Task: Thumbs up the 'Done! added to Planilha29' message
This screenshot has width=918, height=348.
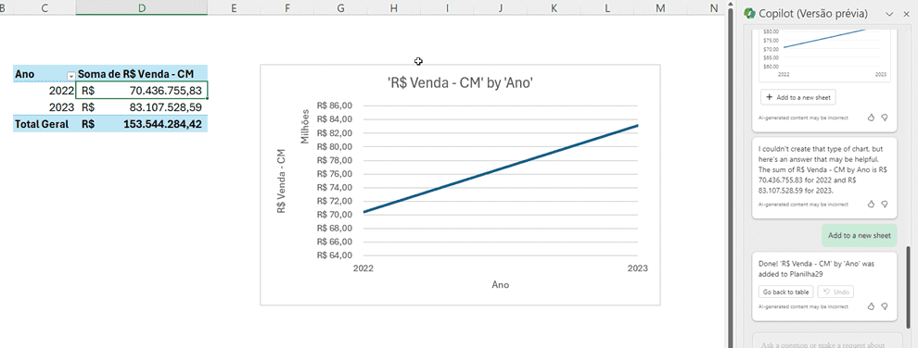Action: 871,306
